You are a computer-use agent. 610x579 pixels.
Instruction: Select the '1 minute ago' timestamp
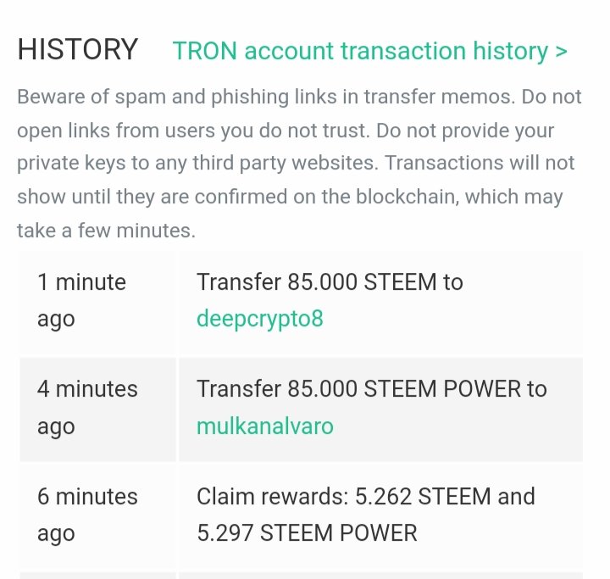pyautogui.click(x=81, y=300)
